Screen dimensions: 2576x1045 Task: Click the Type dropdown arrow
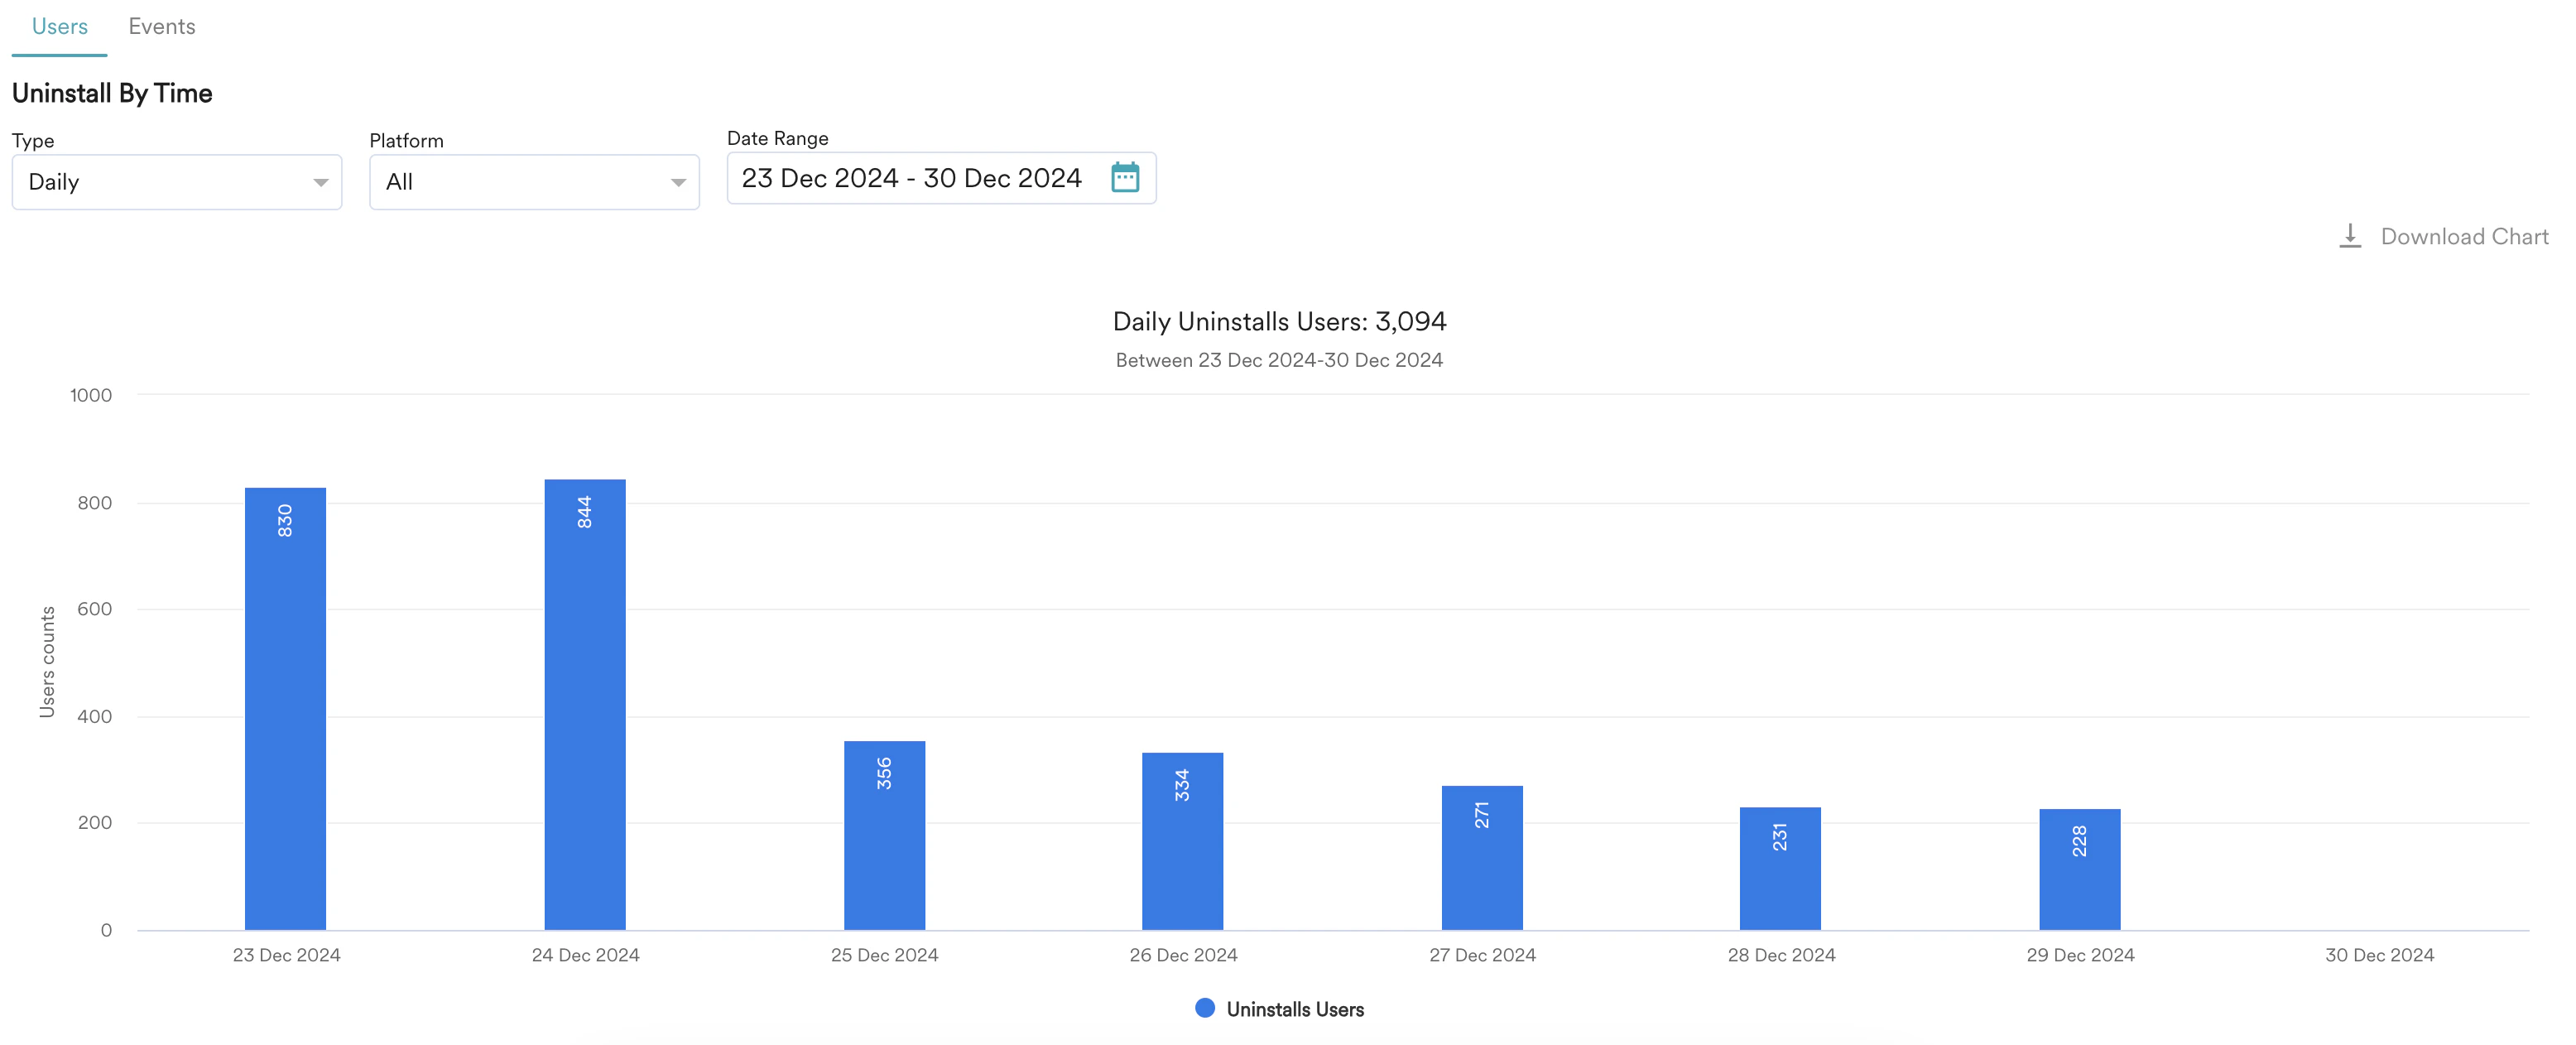(321, 182)
